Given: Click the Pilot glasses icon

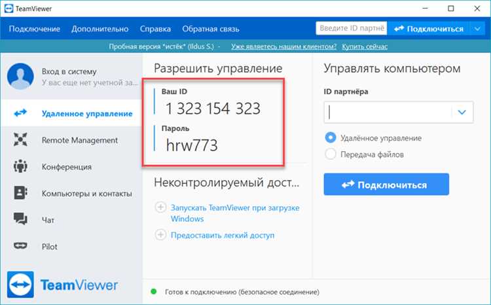Looking at the screenshot, I should point(20,246).
